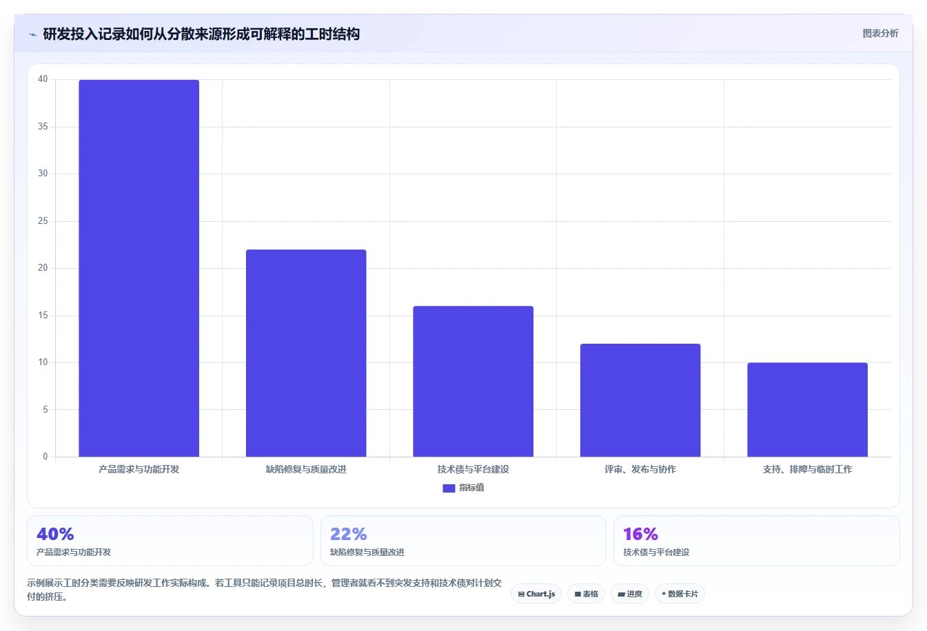Image resolution: width=927 pixels, height=631 pixels.
Task: Click the 评审、发布与协作 bar
Action: click(x=640, y=400)
